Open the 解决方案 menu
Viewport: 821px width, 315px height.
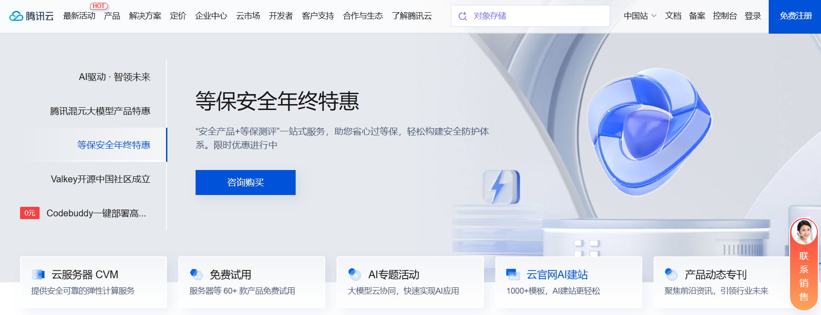click(145, 16)
